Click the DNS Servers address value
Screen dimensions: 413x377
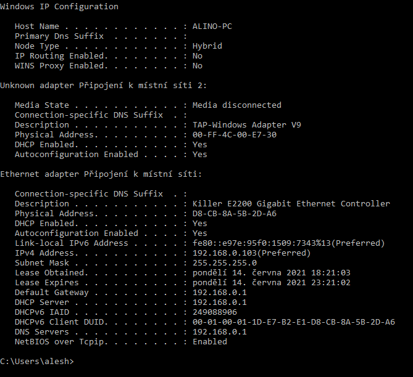click(219, 332)
